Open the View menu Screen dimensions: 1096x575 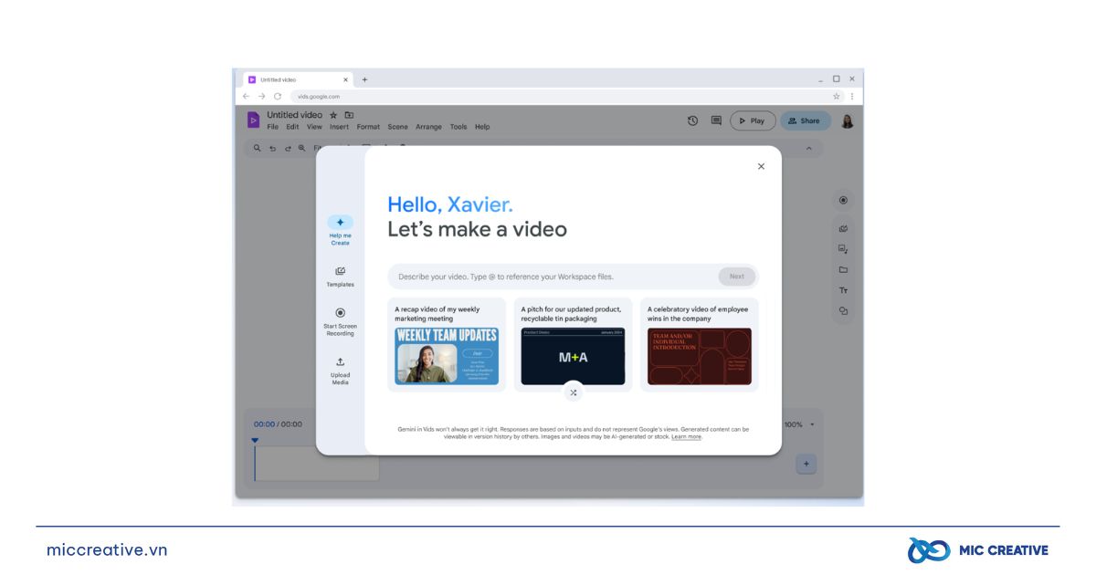click(x=314, y=127)
